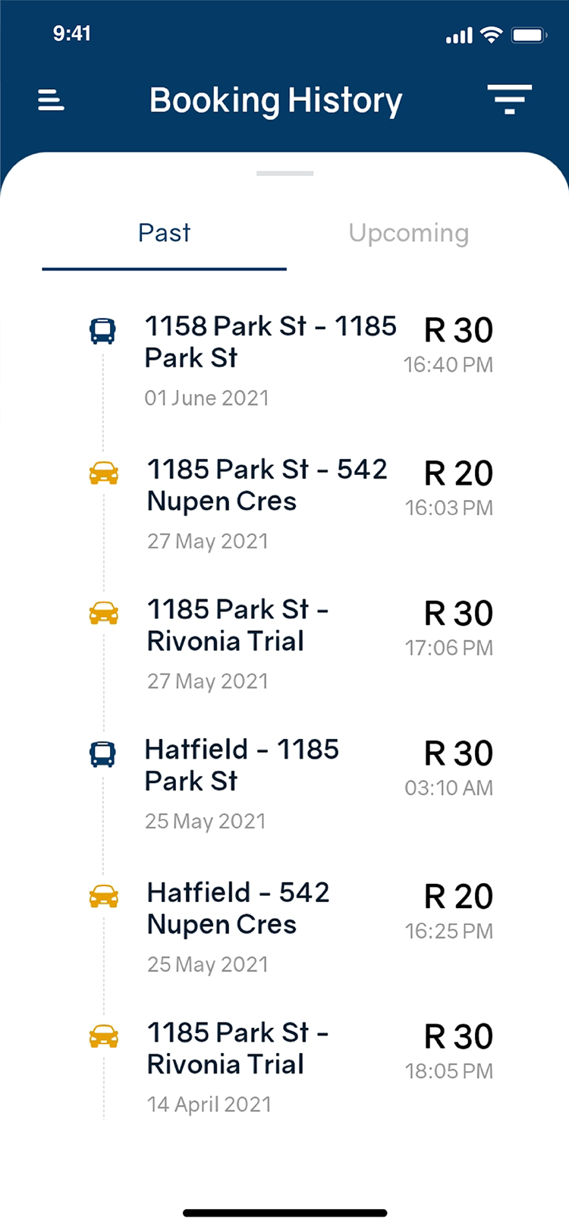Open the 1185 Park St - 542 Nupen Cres booking
Screen dimensions: 569x1232
click(267, 485)
